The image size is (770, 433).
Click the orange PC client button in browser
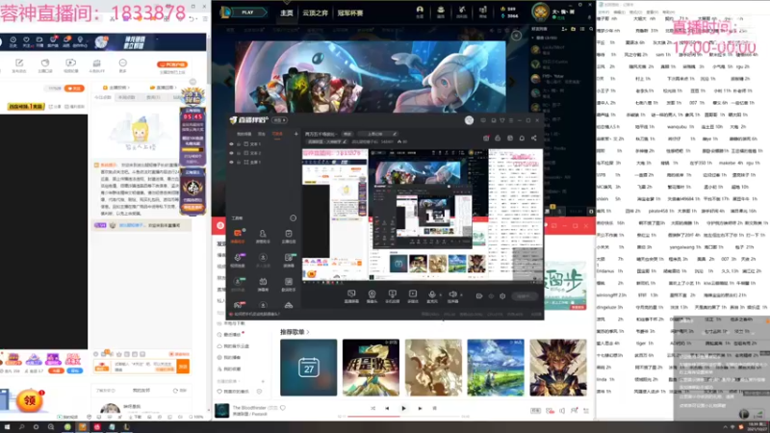click(172, 64)
